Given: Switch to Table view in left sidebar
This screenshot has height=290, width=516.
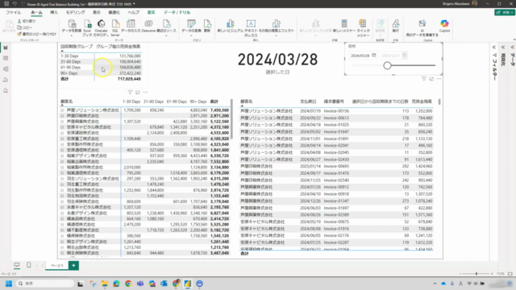Looking at the screenshot, I should pos(6,58).
